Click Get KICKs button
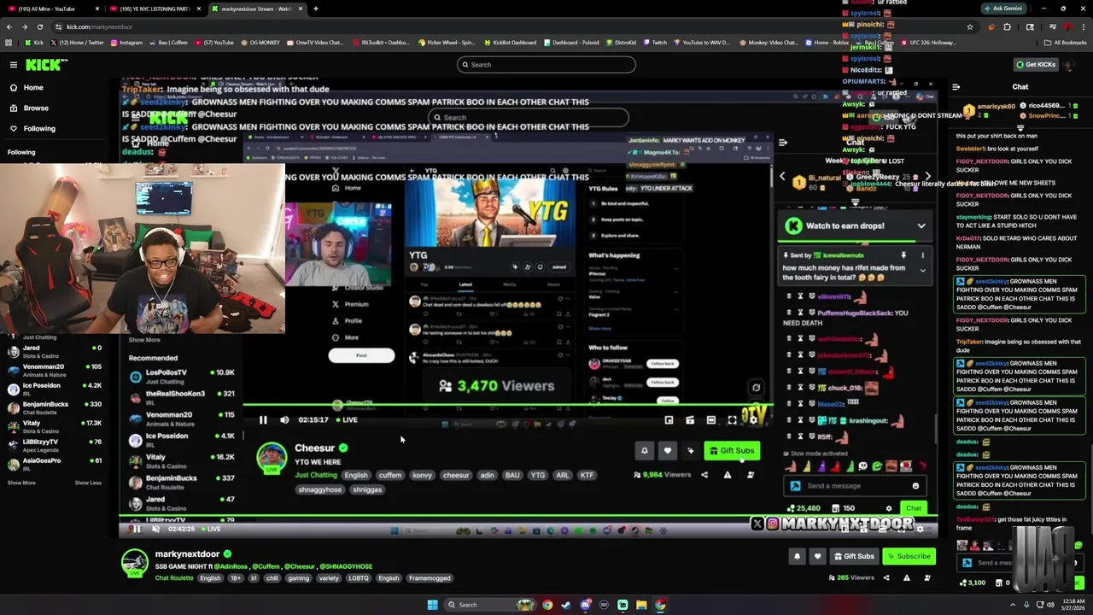 1035,65
